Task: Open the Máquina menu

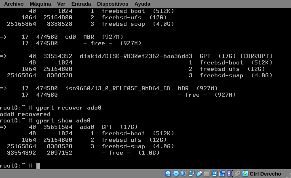Action: [40, 4]
